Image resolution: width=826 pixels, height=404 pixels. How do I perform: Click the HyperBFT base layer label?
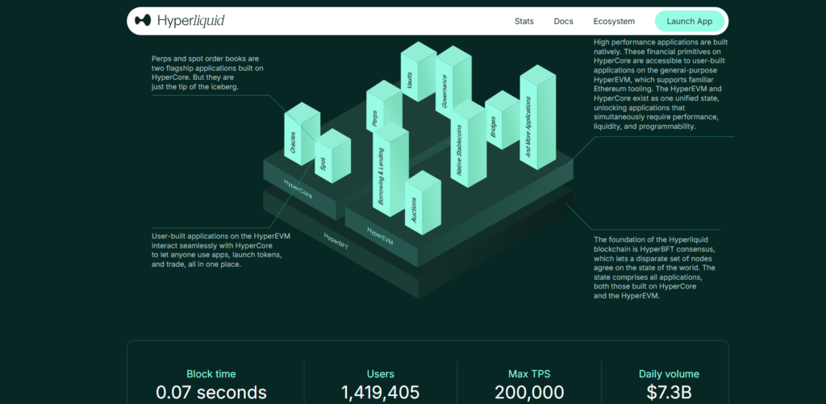coord(336,238)
